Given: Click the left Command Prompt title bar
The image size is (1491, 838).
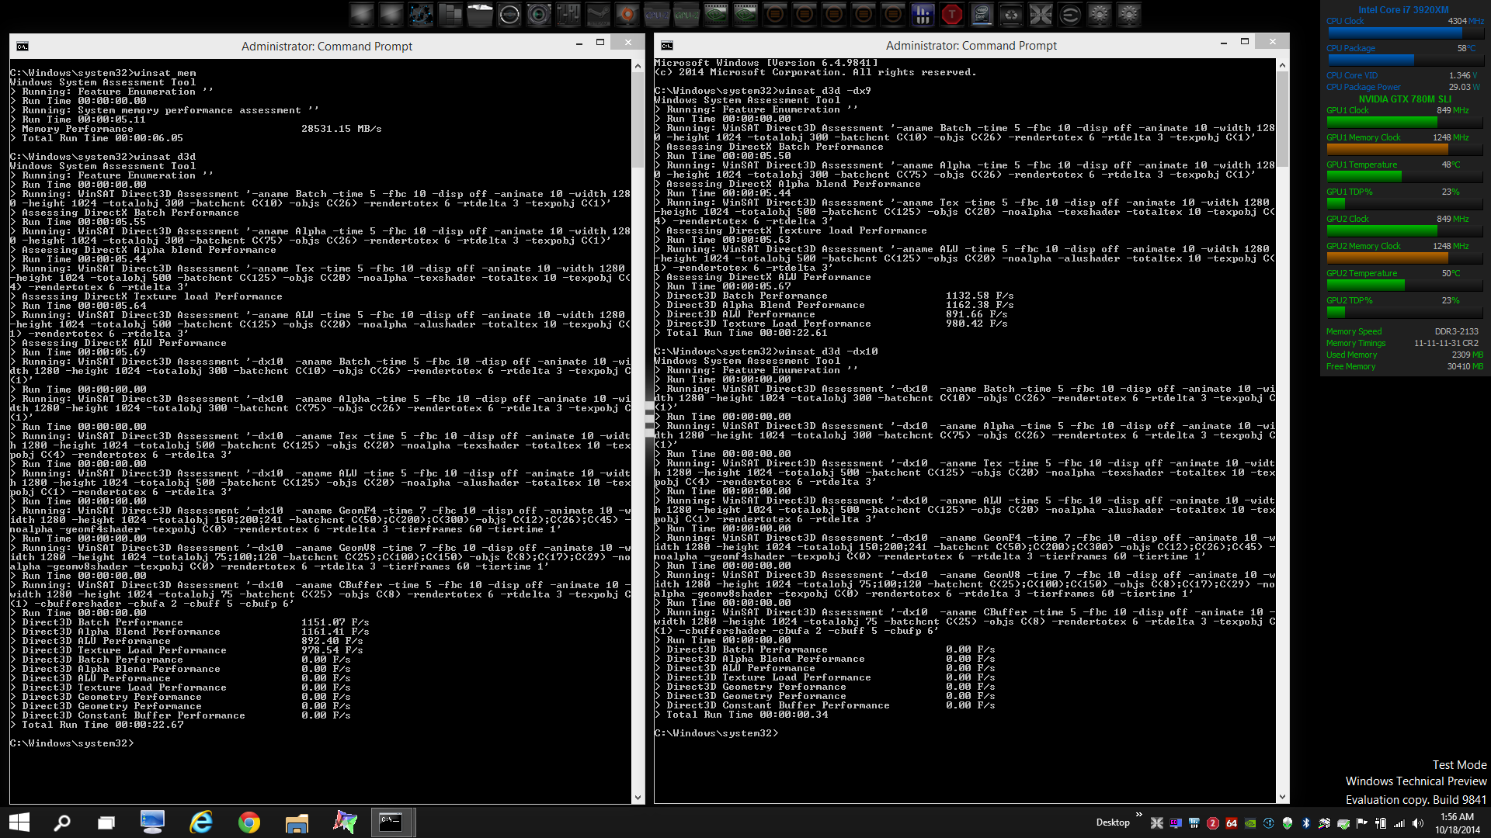Looking at the screenshot, I should click(326, 47).
